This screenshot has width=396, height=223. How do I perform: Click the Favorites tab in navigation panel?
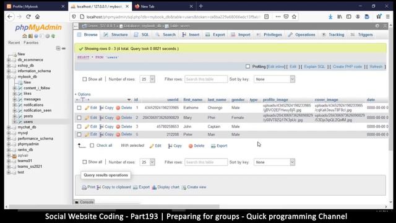[x=31, y=43]
